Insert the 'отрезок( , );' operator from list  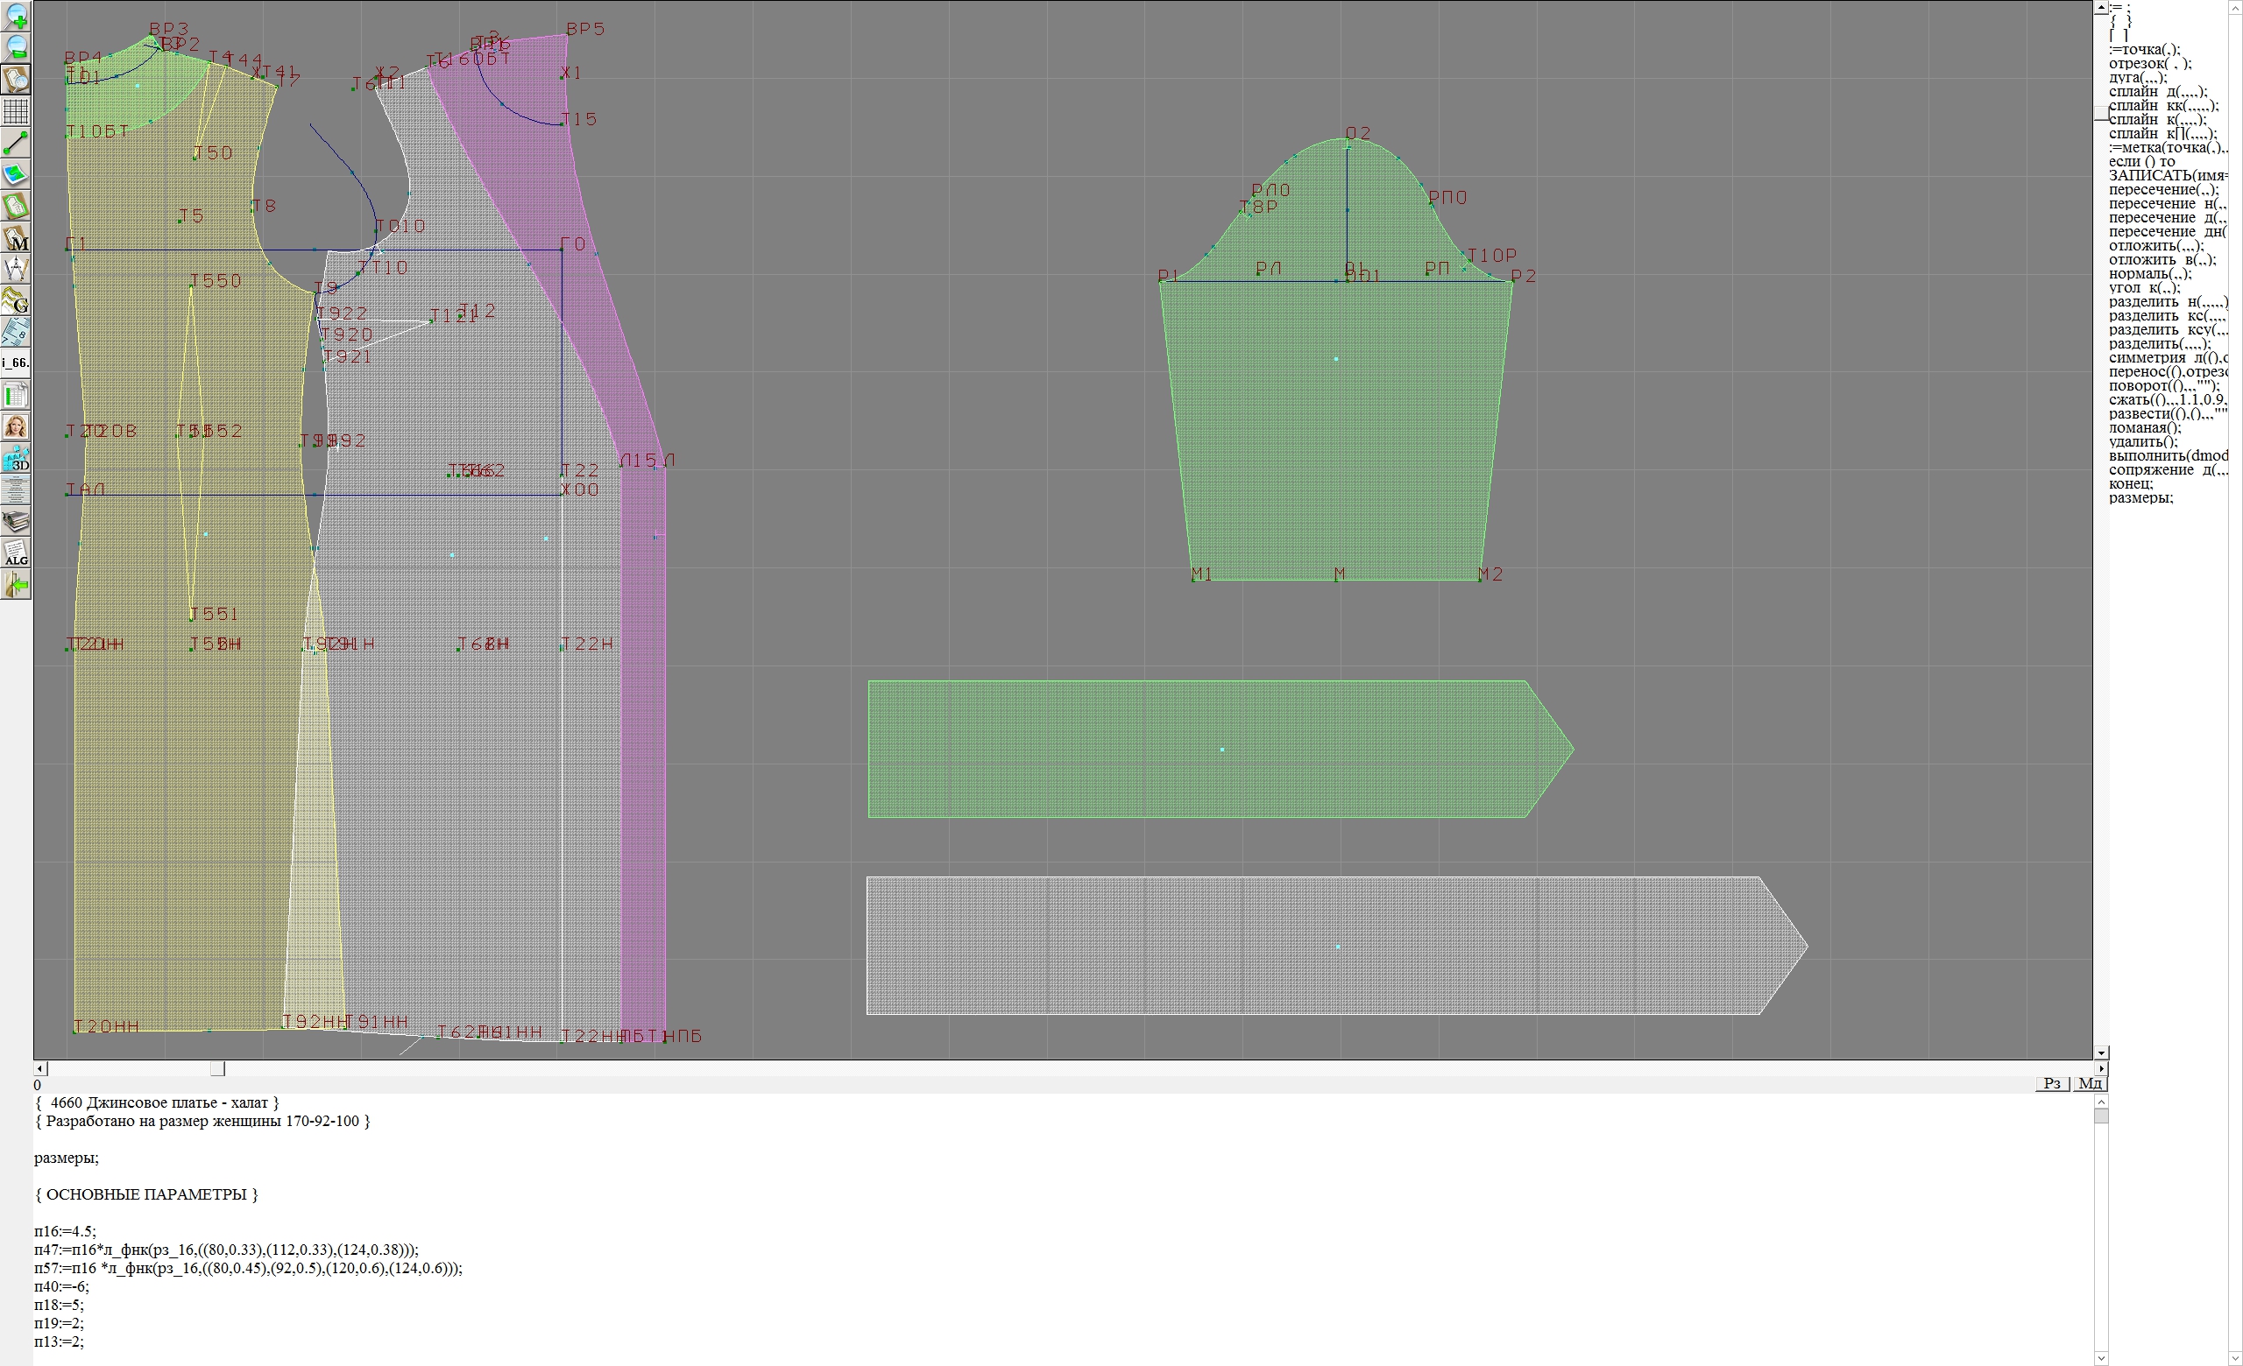click(2149, 64)
